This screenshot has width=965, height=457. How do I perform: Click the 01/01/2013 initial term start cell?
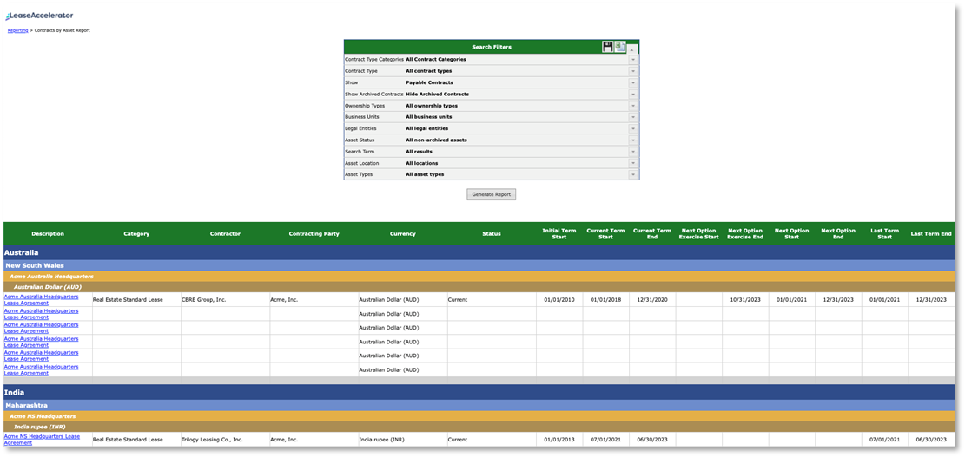tap(559, 439)
